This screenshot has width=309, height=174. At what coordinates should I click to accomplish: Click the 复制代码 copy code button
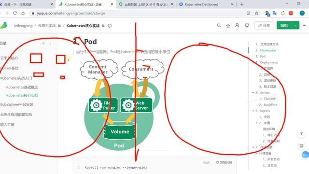pos(224,162)
